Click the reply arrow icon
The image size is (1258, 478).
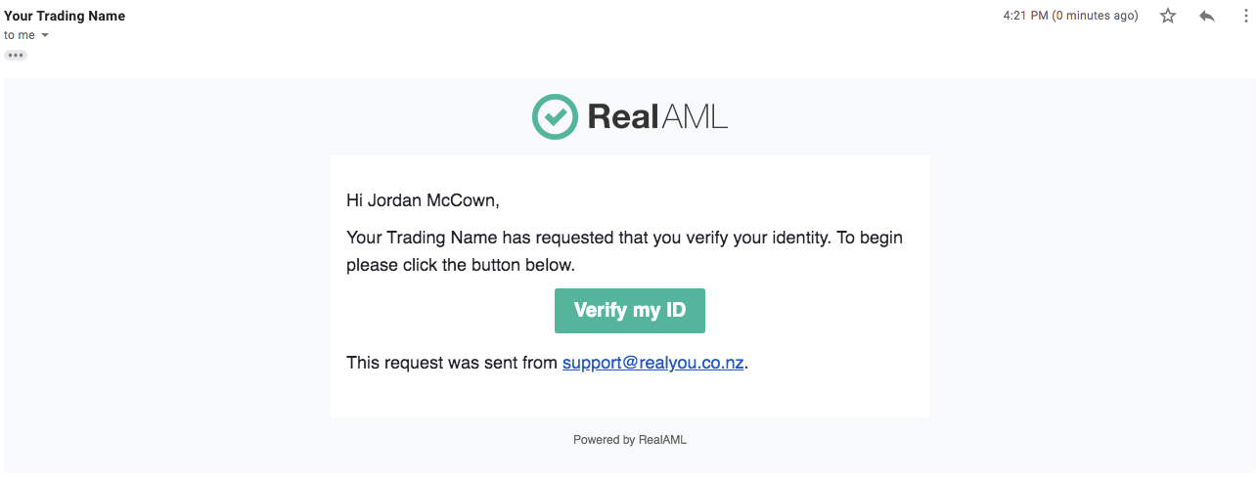(1207, 16)
